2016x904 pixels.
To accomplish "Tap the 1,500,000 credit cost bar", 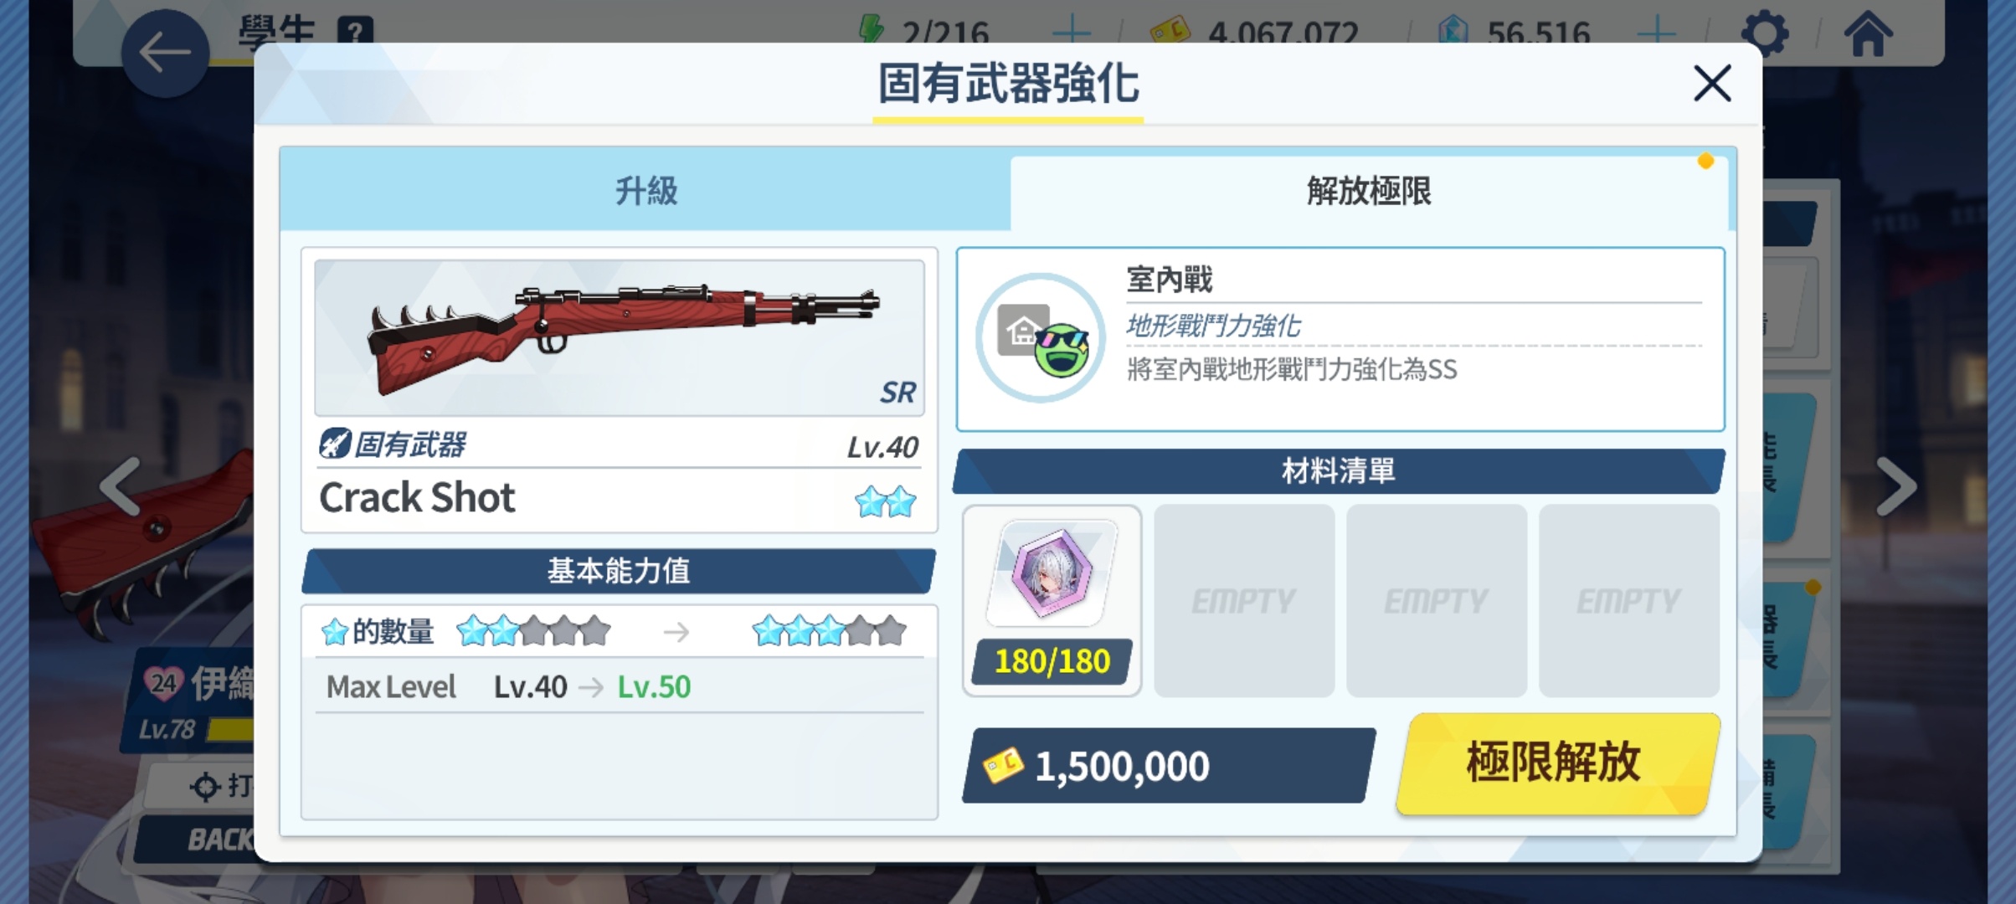I will point(1169,765).
